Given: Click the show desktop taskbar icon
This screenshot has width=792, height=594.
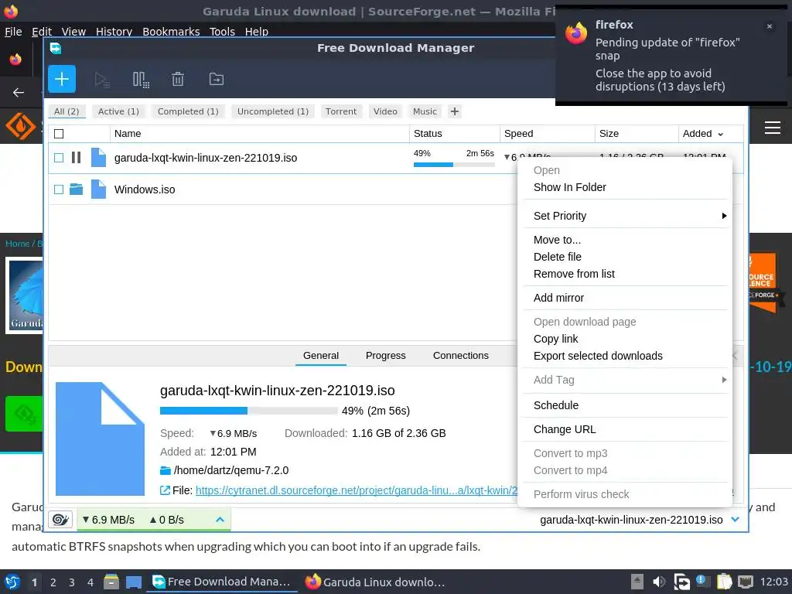Looking at the screenshot, I should [133, 582].
